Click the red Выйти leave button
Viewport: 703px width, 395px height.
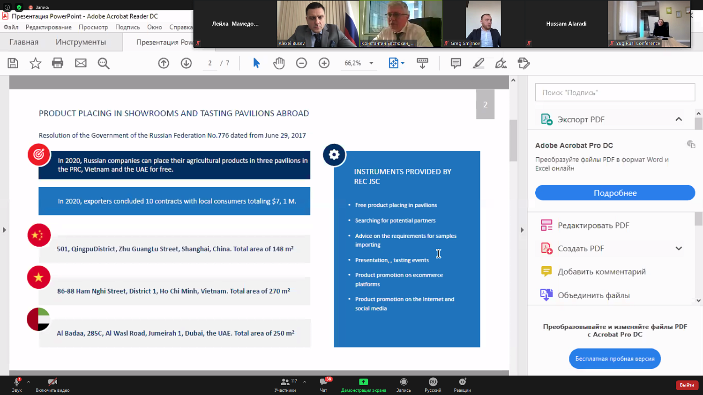(687, 385)
